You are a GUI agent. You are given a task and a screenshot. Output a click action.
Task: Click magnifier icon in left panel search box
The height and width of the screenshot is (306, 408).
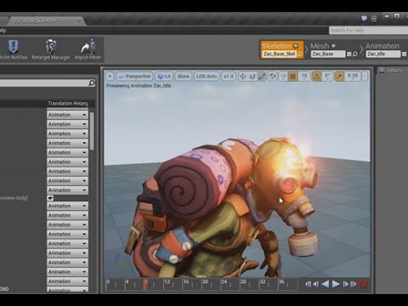[92, 83]
